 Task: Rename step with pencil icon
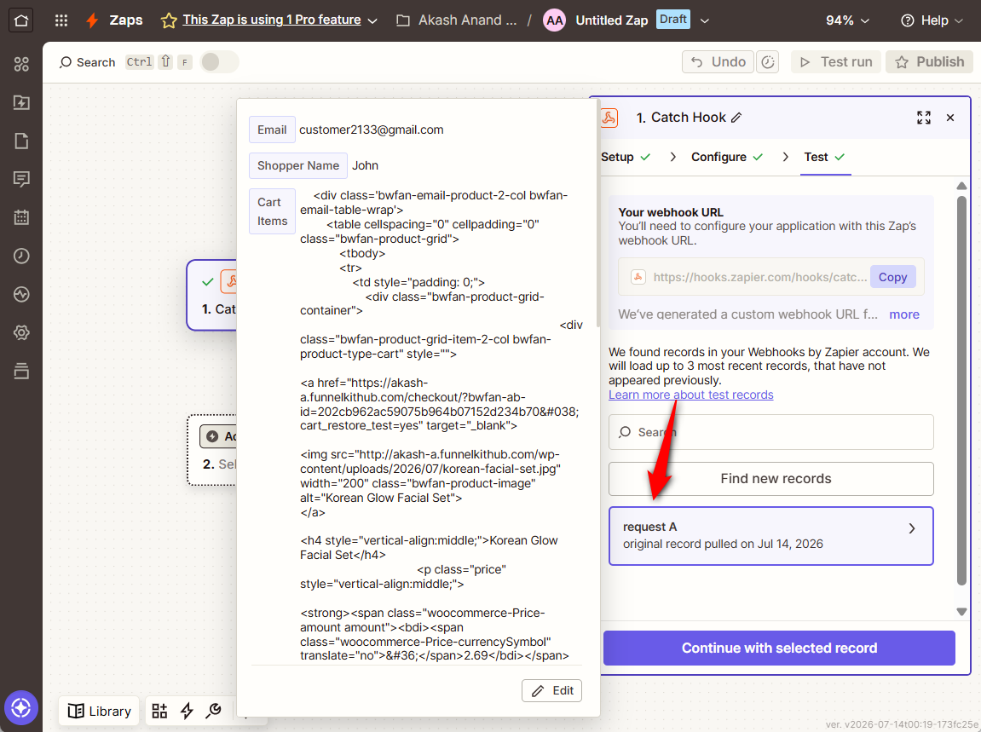click(x=736, y=118)
